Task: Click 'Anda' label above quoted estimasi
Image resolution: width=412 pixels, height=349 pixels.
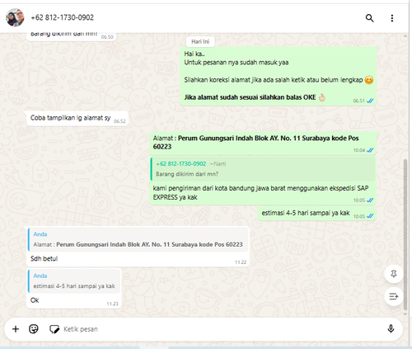Action: point(40,276)
